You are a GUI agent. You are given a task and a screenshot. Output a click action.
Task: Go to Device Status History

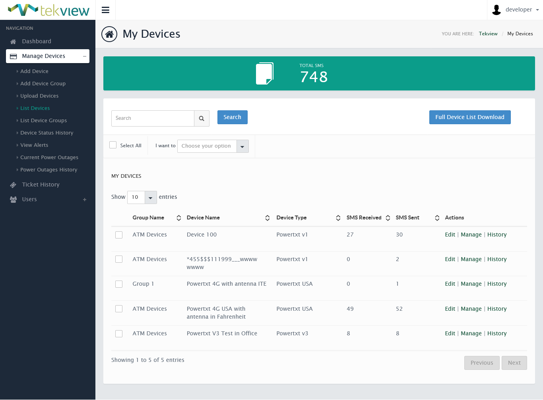pyautogui.click(x=47, y=133)
